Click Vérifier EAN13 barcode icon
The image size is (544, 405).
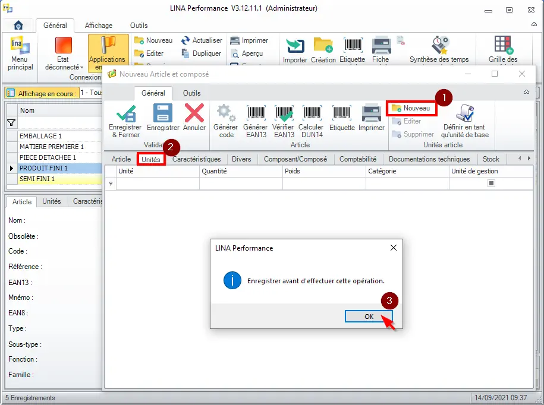(284, 113)
